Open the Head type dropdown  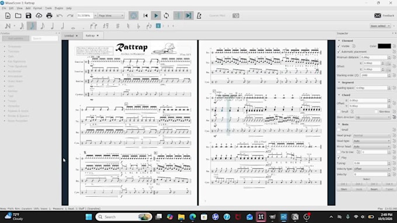point(372,141)
